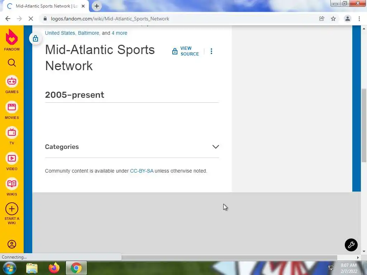
Task: Open the Chrome three-dot menu
Action: [x=359, y=19]
